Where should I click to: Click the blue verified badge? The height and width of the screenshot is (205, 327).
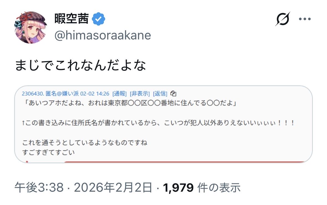coord(98,19)
